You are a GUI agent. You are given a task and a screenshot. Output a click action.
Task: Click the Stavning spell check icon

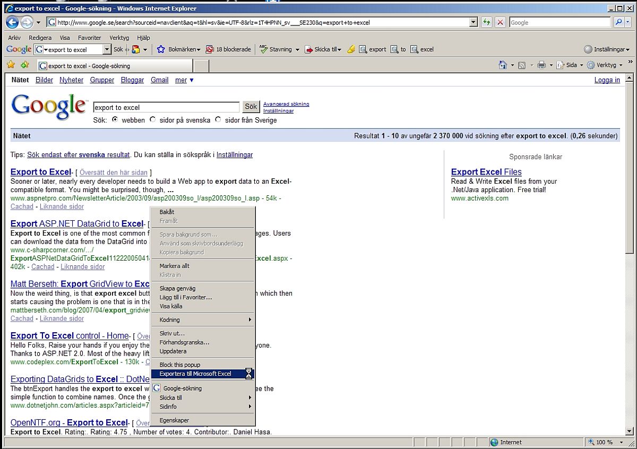coord(263,49)
